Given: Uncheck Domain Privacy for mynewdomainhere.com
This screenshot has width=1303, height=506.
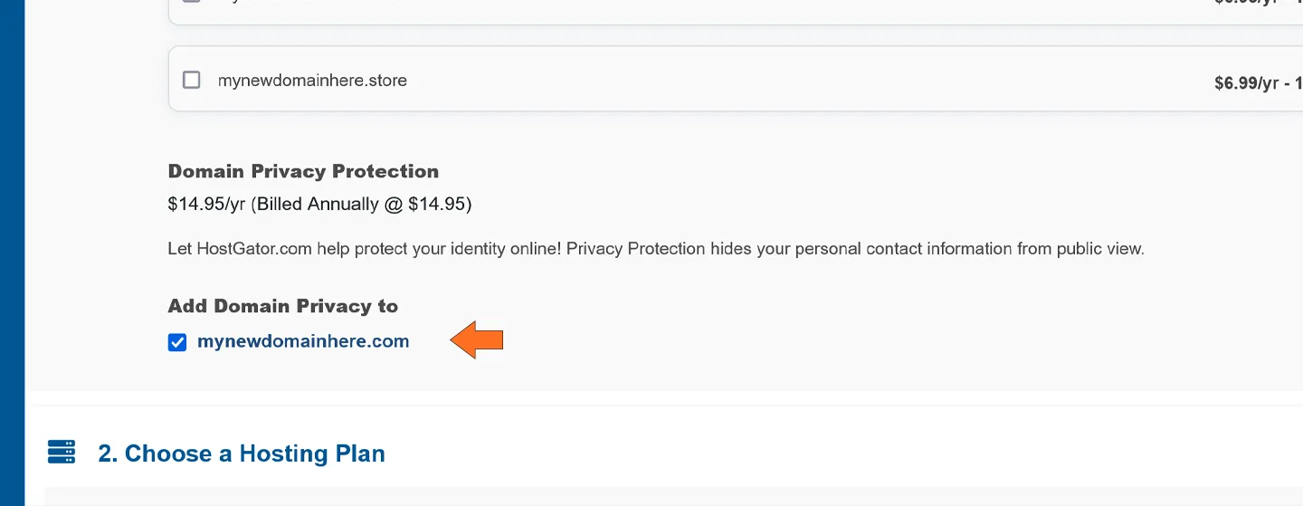Looking at the screenshot, I should (x=177, y=342).
